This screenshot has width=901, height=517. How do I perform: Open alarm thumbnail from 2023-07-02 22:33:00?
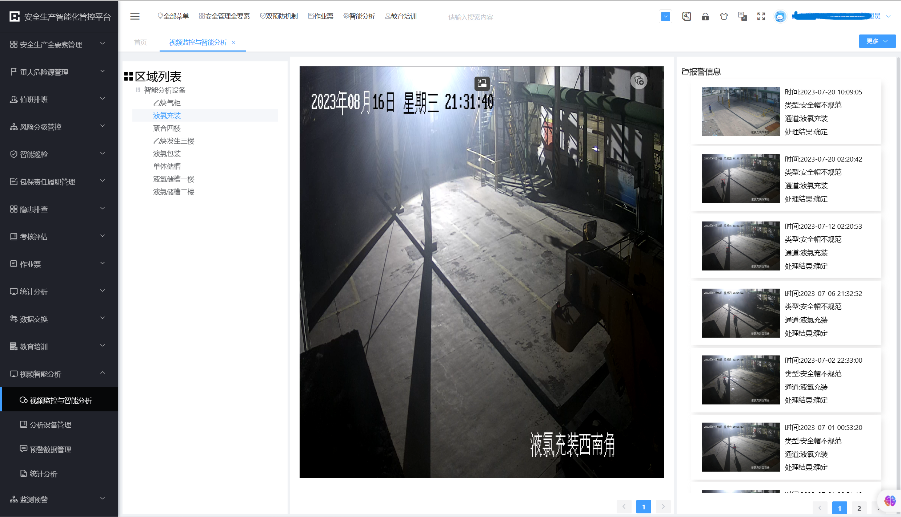click(x=741, y=380)
